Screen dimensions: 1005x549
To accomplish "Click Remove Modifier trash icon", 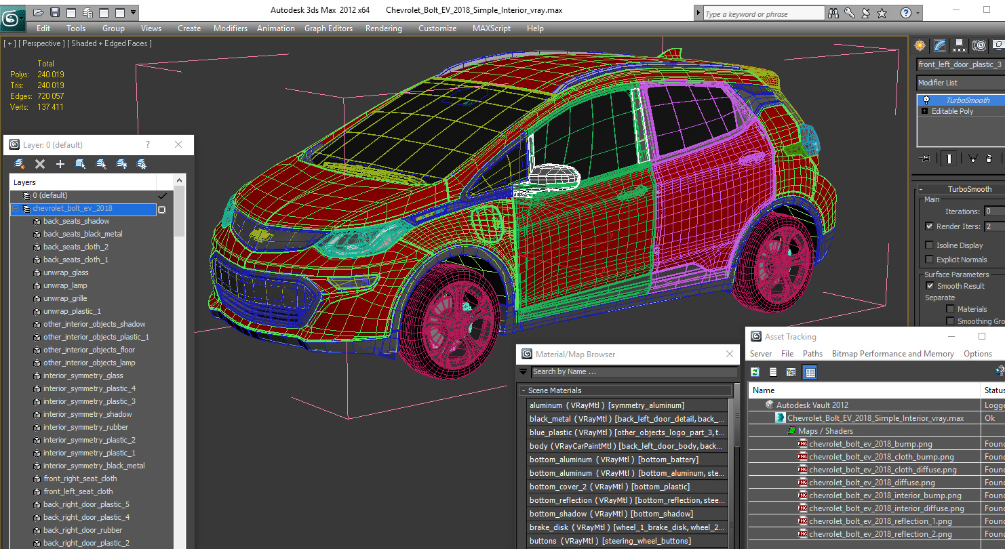I will pos(990,159).
